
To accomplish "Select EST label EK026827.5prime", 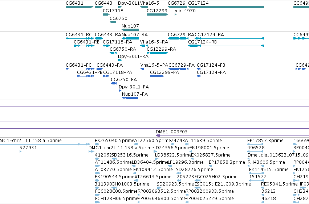I will pos(211,155).
